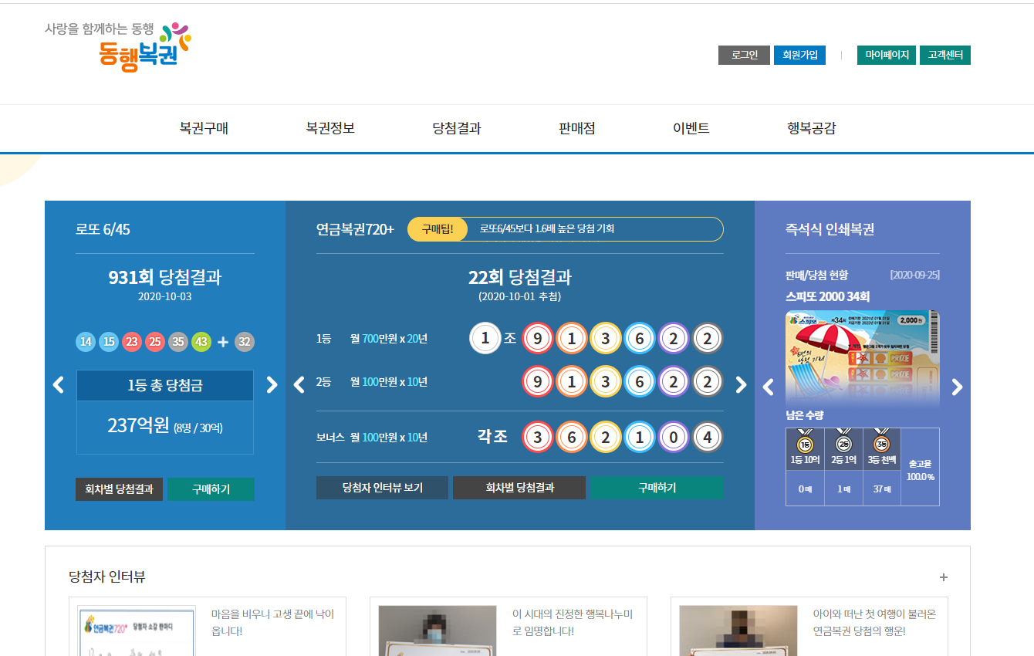Open the 이벤트 menu
This screenshot has height=656, width=1034.
point(691,129)
